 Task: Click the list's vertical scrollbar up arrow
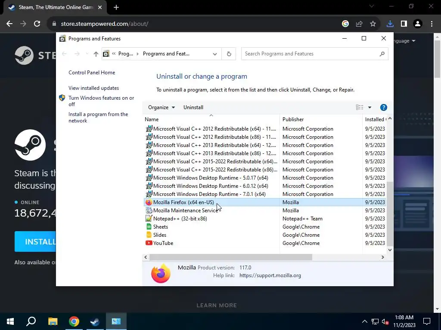point(390,119)
